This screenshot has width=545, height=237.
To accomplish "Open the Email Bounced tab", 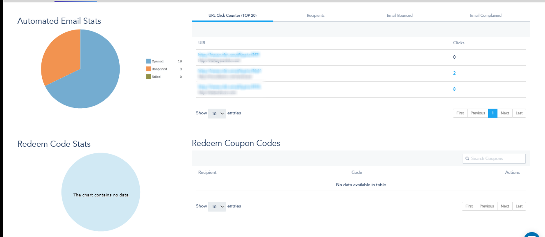I will tap(400, 16).
